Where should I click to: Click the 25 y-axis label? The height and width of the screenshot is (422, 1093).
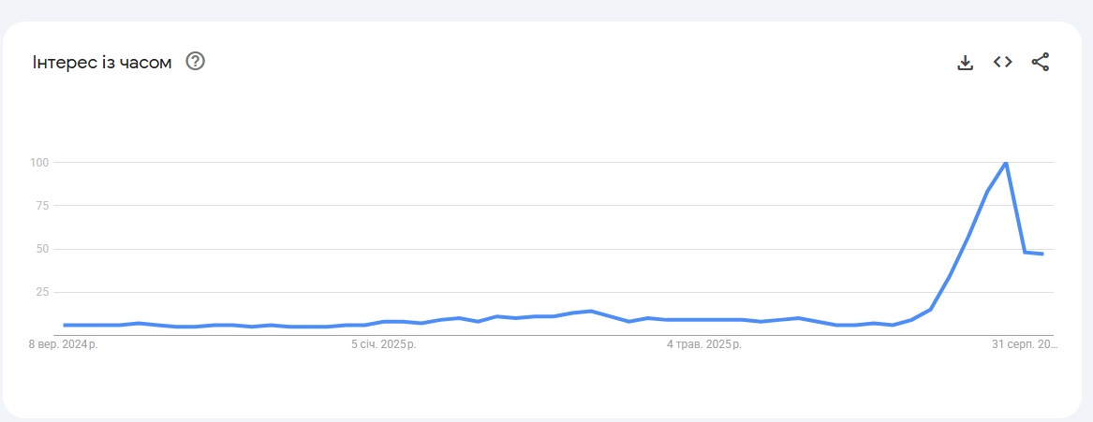(41, 292)
